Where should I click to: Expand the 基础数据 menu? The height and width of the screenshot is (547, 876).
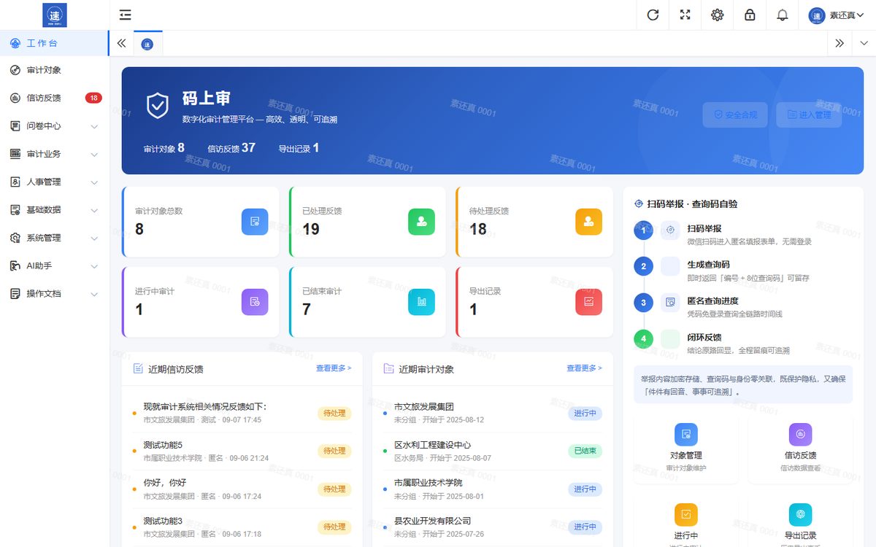coord(55,210)
